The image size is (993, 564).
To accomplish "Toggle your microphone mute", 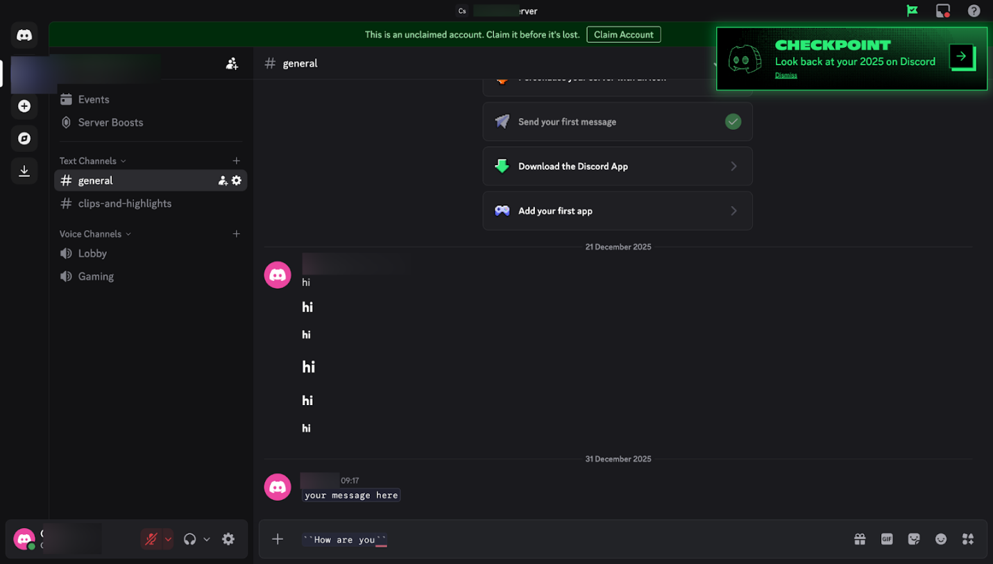I will pyautogui.click(x=152, y=539).
